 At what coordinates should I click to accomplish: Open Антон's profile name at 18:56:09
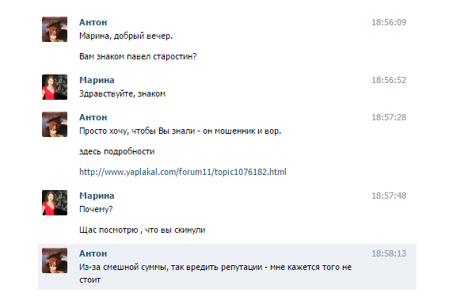tap(93, 22)
